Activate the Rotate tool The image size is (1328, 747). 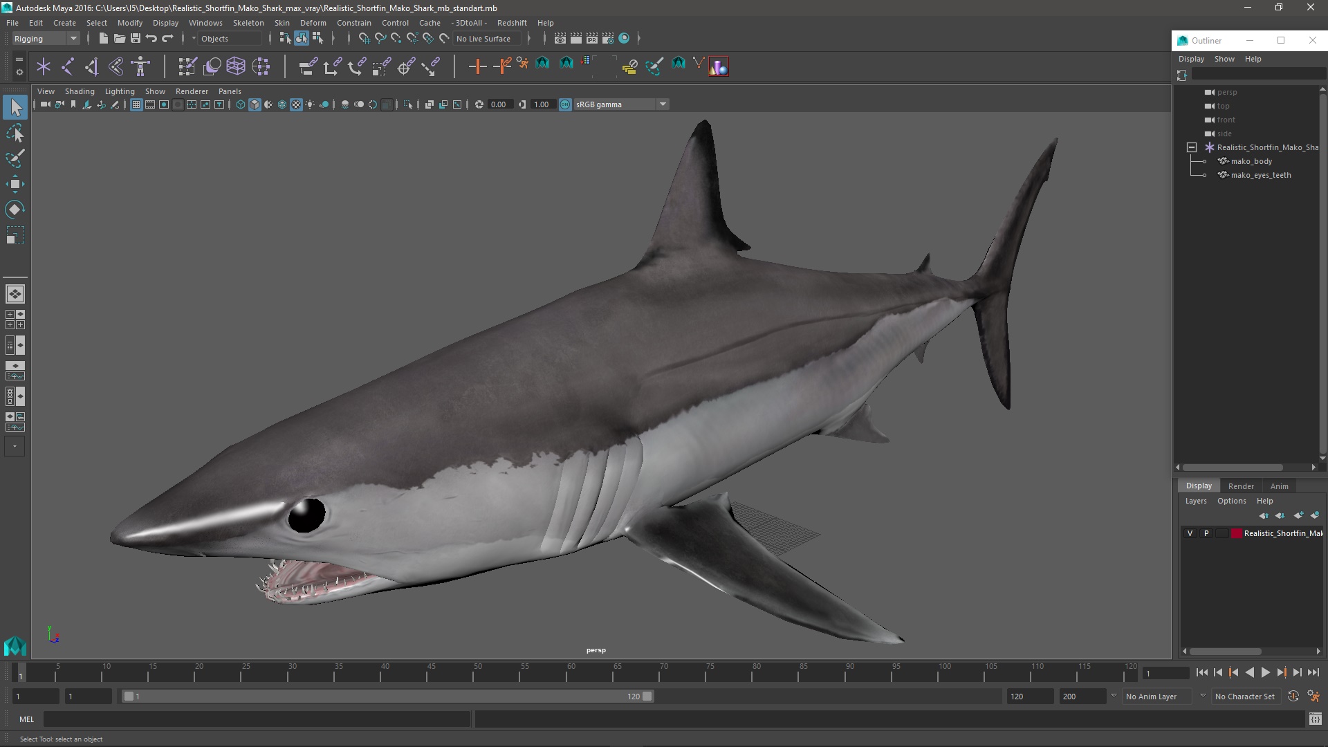click(15, 210)
